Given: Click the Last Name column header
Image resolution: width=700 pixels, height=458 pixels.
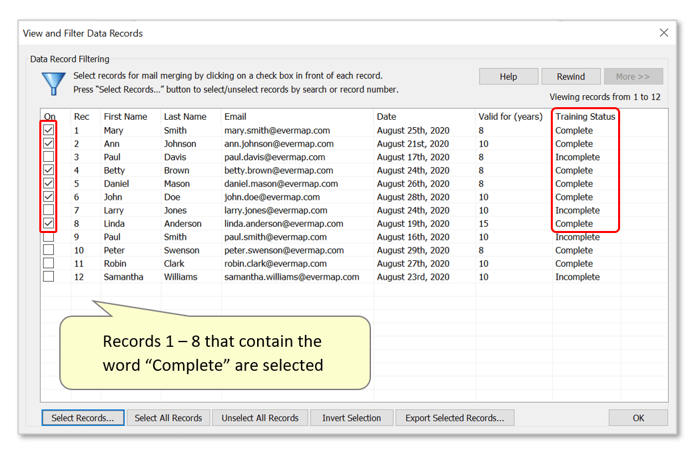Looking at the screenshot, I should [184, 116].
